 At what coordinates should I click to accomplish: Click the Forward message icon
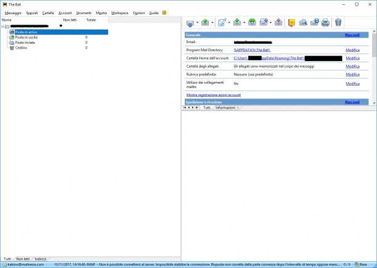(x=264, y=23)
